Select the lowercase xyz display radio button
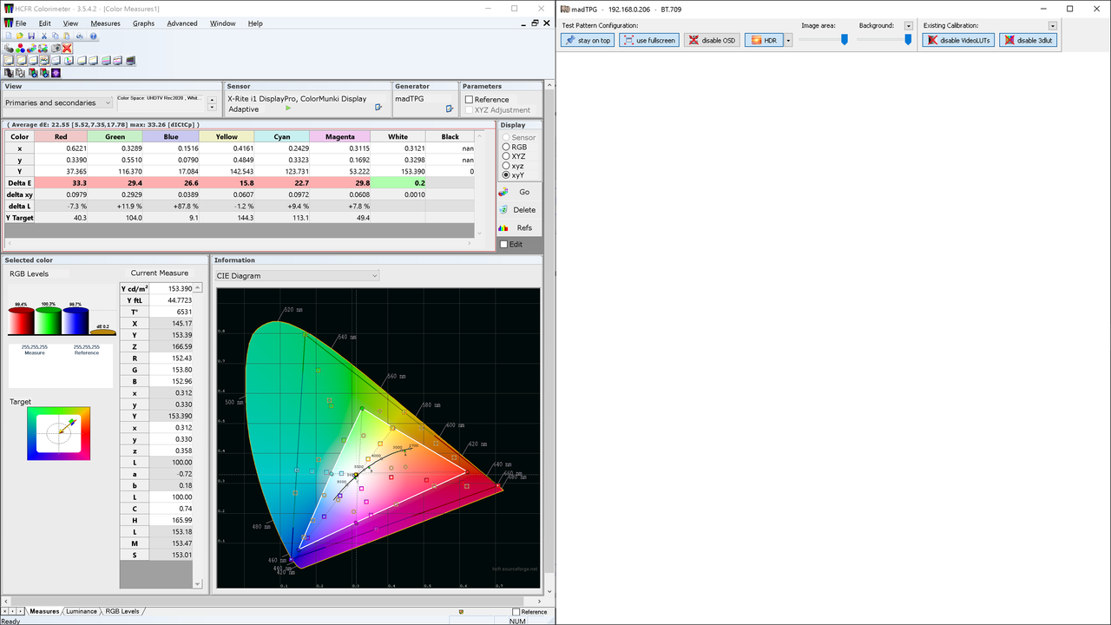The height and width of the screenshot is (625, 1111). 506,166
